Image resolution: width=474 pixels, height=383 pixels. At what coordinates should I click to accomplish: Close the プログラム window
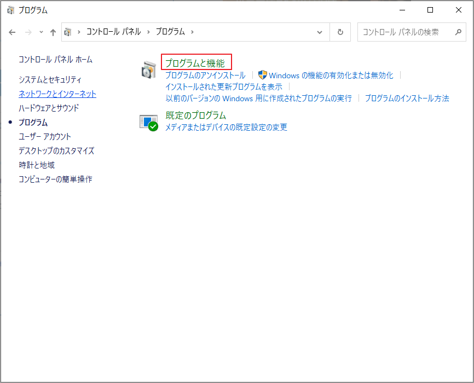[x=458, y=10]
